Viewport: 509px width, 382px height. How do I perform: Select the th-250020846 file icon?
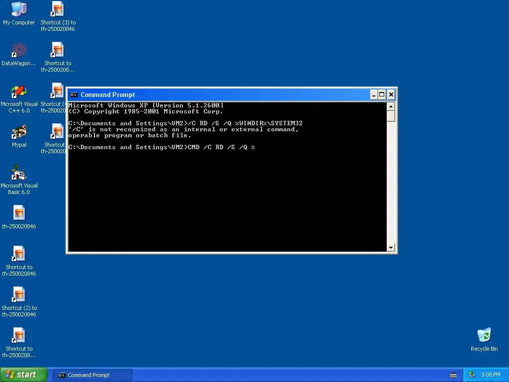click(x=19, y=217)
